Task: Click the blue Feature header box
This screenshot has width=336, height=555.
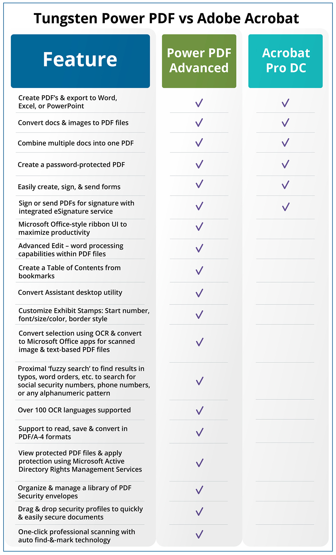Action: click(80, 61)
